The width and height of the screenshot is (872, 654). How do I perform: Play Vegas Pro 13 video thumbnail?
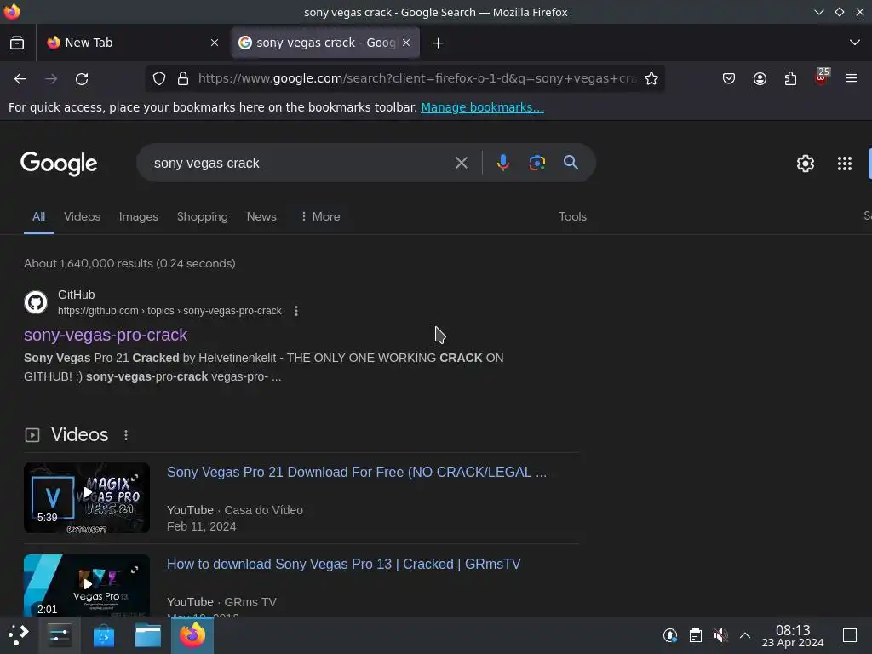87,585
